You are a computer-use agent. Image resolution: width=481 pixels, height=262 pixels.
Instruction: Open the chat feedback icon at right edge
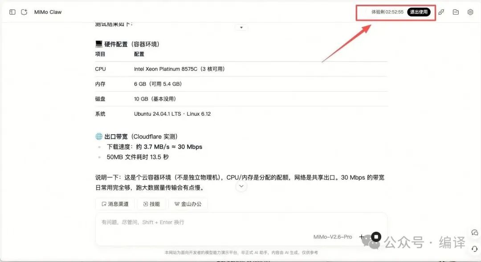point(475,233)
